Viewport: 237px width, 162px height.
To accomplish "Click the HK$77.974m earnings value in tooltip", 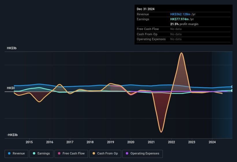I will [179, 19].
